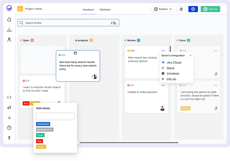Open the import/download icon in the sidebar
Screen dimensions: 230x161
9,29
